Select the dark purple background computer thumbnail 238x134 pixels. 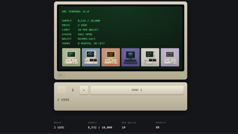click(130, 57)
